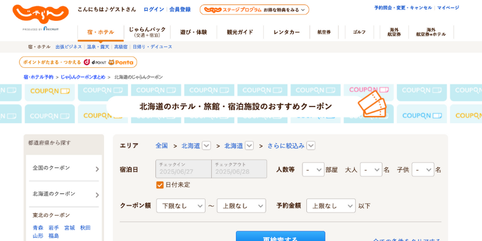Image resolution: width=482 pixels, height=241 pixels.
Task: Click the 全国 area link
Action: 162,146
